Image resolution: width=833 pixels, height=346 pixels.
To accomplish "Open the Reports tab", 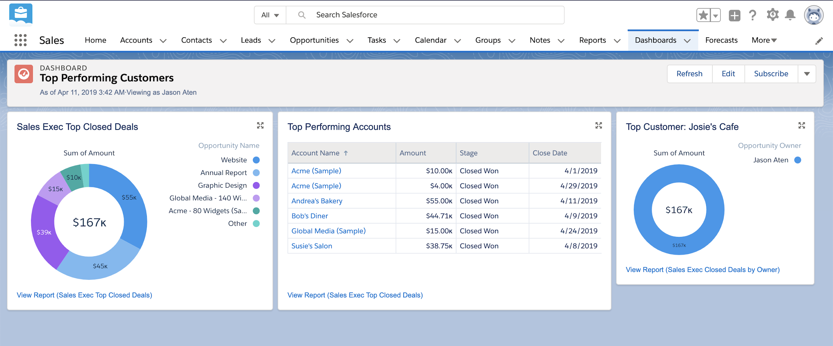I will (x=593, y=40).
